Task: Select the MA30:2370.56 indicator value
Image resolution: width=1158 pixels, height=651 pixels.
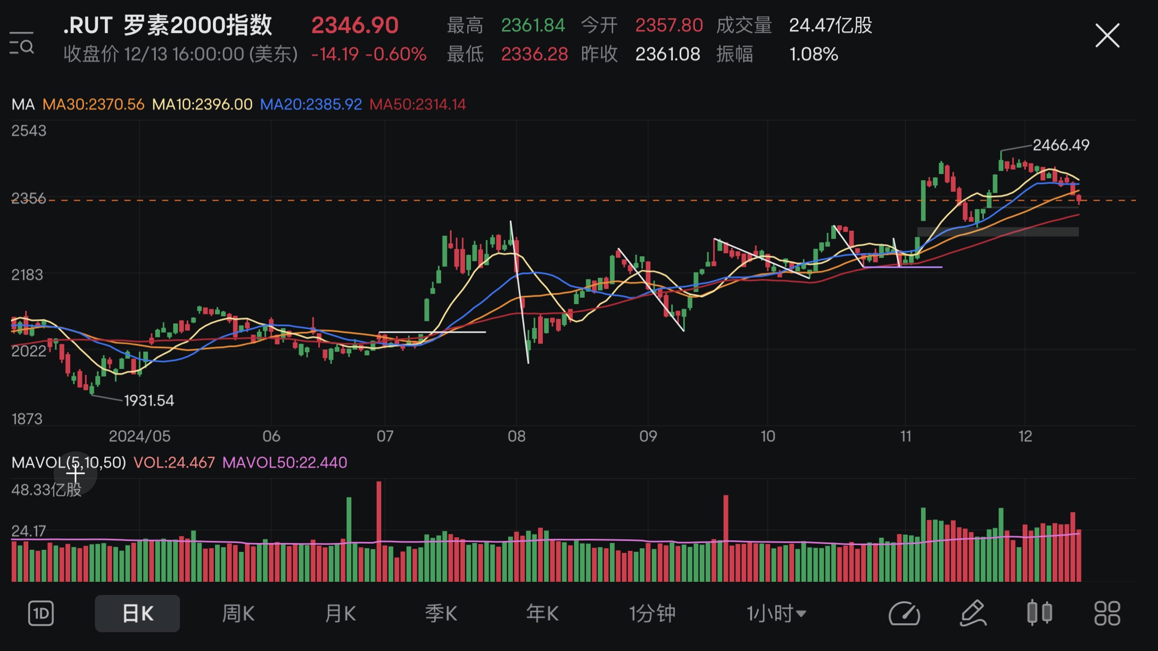Action: point(93,104)
